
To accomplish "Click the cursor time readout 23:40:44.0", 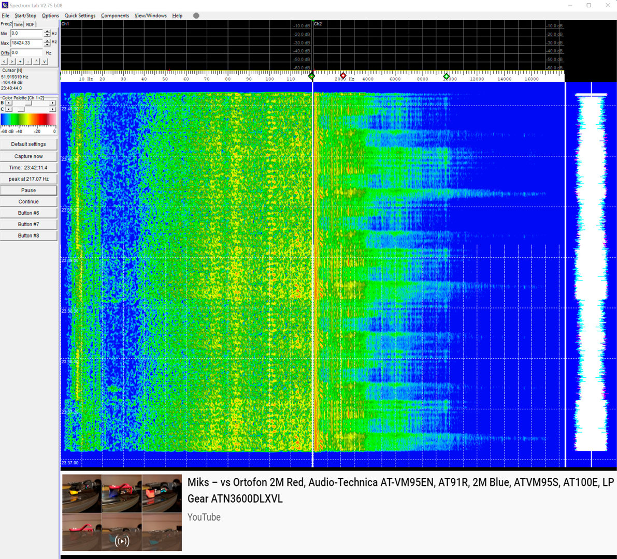I will [x=11, y=89].
